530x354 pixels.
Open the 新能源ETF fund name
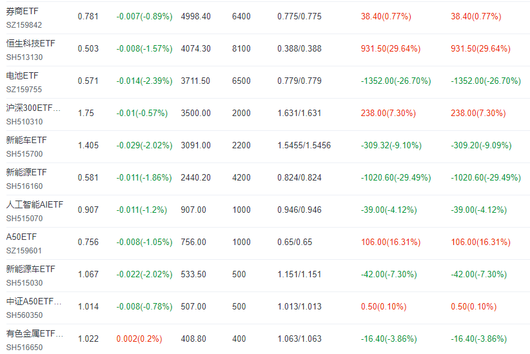tap(26, 172)
